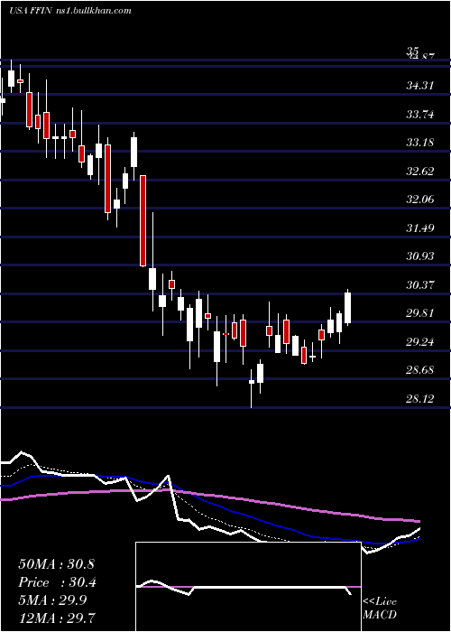Click the 30.93 price axis label
The height and width of the screenshot is (632, 451).
(420, 256)
